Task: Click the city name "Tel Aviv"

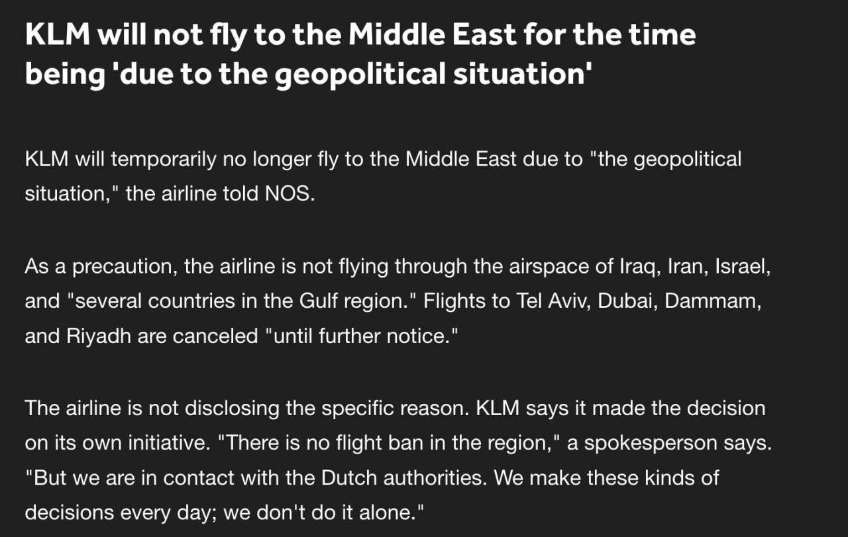Action: click(554, 301)
